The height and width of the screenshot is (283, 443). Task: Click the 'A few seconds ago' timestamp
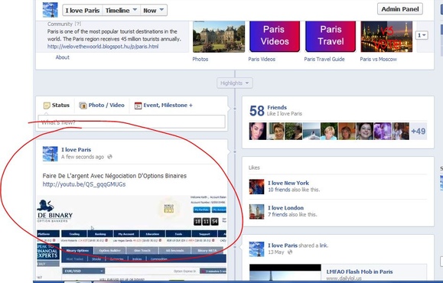point(83,157)
